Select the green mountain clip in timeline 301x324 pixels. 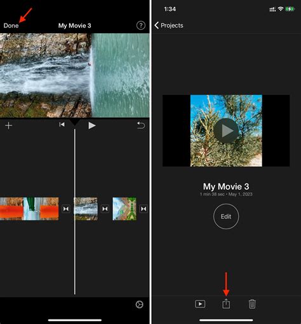124,209
